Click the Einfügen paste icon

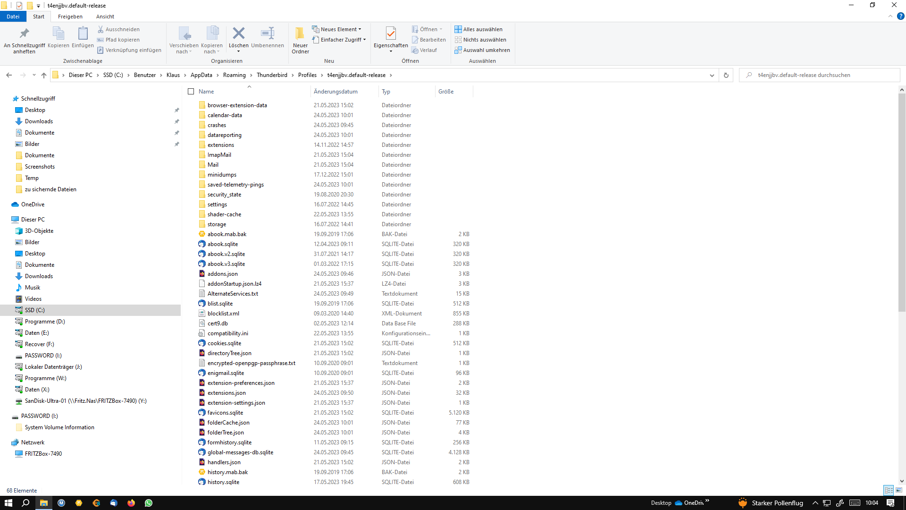(x=83, y=34)
